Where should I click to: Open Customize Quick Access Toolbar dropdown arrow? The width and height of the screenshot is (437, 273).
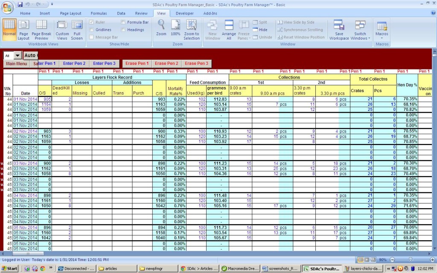coord(52,4)
